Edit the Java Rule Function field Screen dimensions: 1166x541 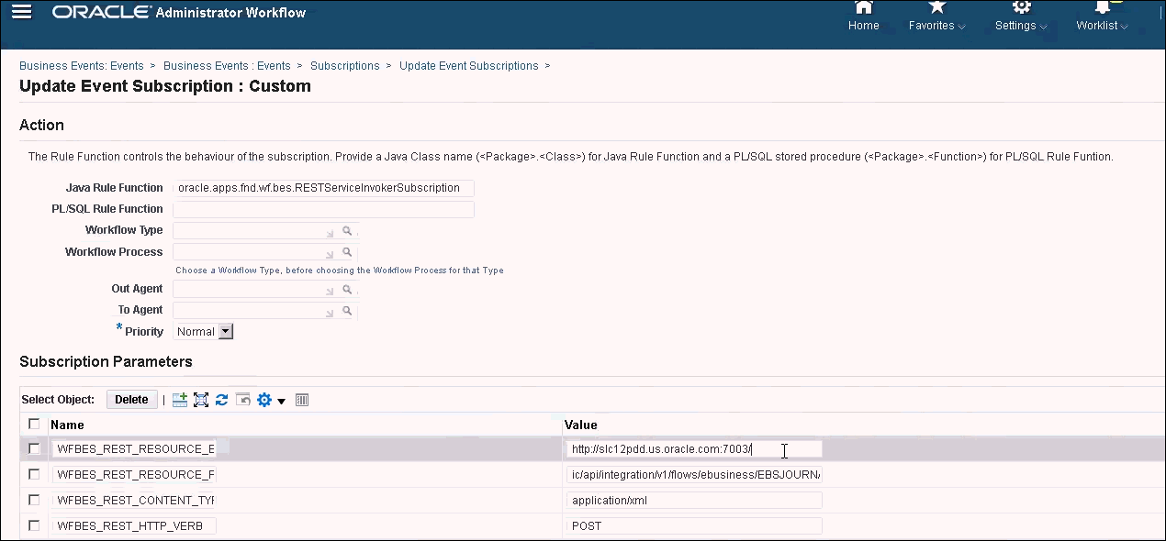coord(323,188)
